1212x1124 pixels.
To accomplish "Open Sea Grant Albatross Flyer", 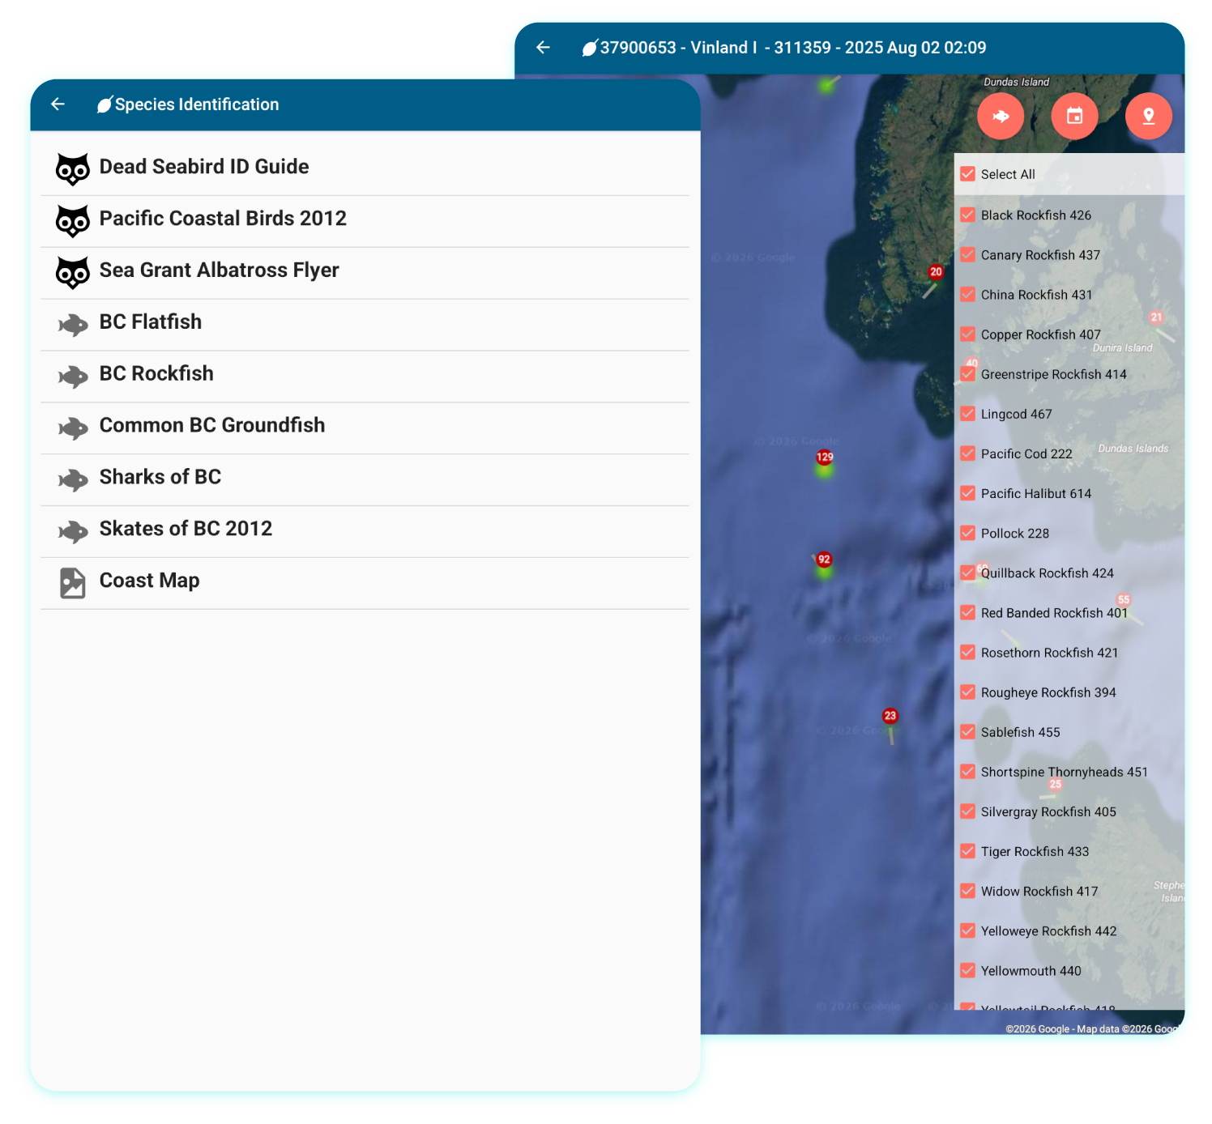I will pyautogui.click(x=219, y=270).
